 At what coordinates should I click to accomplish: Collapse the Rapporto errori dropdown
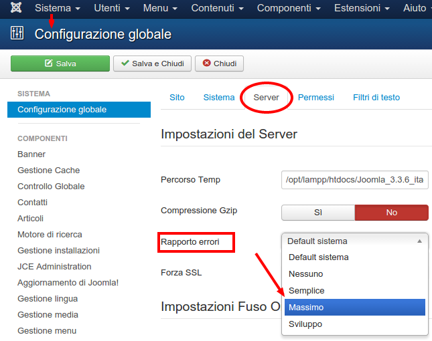click(420, 241)
